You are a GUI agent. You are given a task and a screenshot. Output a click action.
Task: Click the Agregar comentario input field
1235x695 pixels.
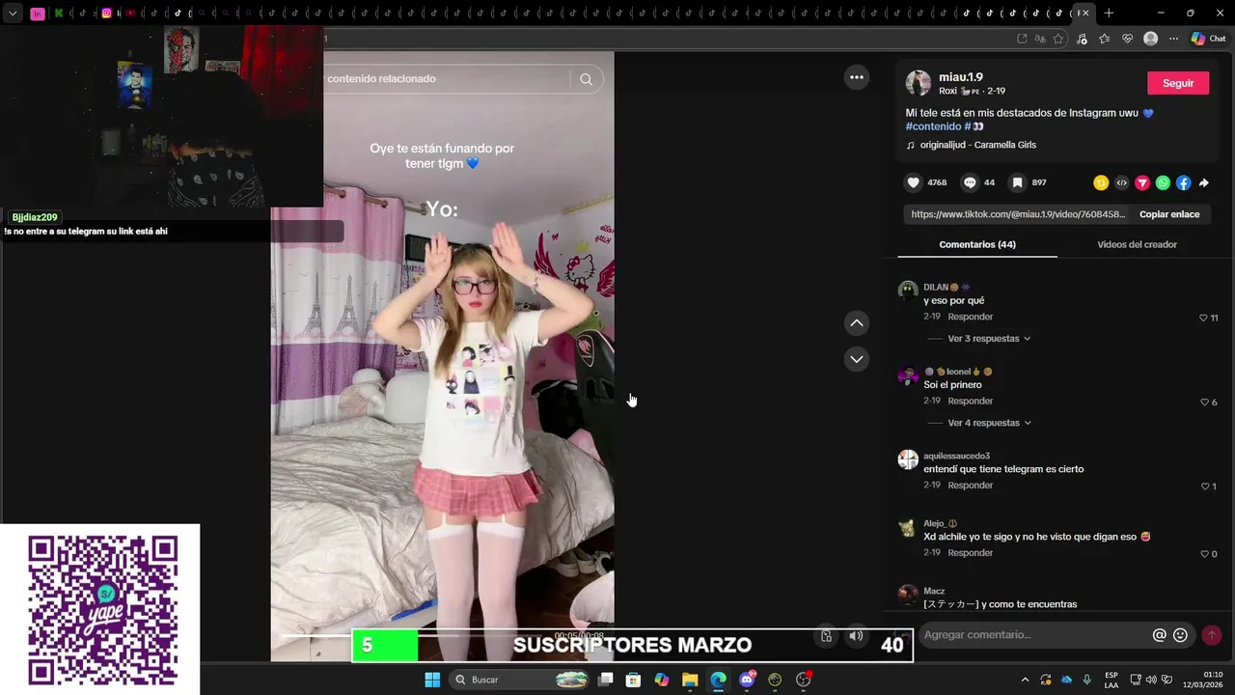pos(1034,635)
